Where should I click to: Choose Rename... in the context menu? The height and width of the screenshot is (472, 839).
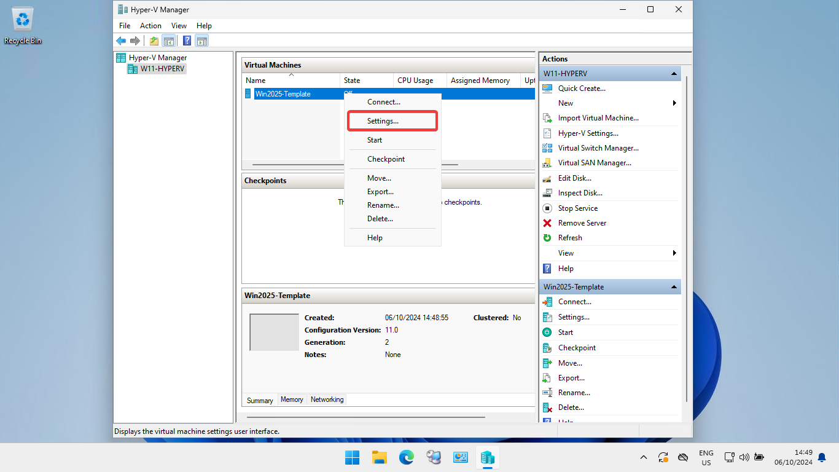(392, 205)
